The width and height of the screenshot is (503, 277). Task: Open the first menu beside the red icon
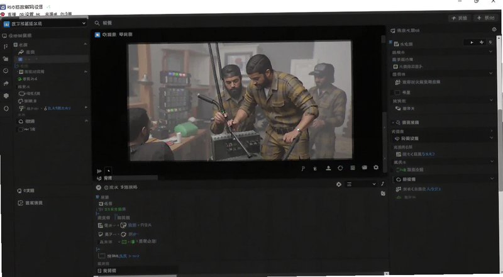click(x=11, y=14)
